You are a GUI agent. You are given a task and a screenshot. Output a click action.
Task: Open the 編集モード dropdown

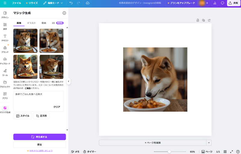tap(53, 3)
